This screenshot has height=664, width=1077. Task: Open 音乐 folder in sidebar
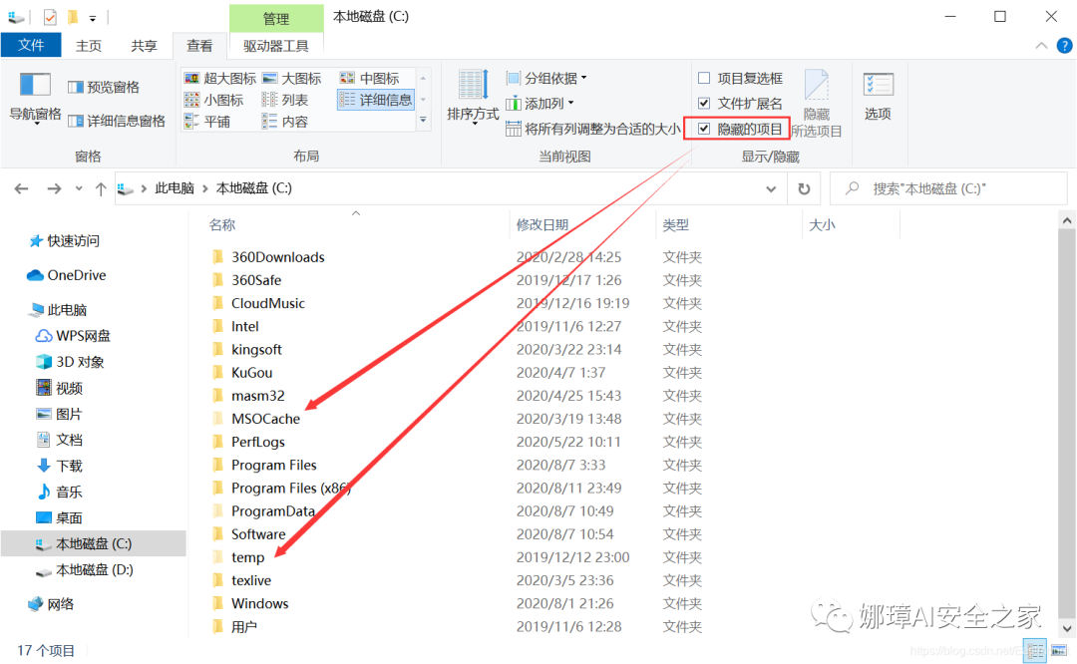(x=60, y=492)
